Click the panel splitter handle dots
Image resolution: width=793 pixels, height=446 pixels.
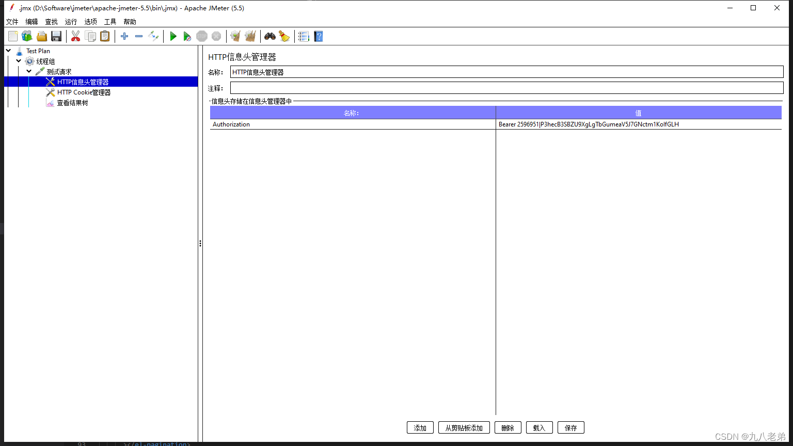click(x=200, y=243)
